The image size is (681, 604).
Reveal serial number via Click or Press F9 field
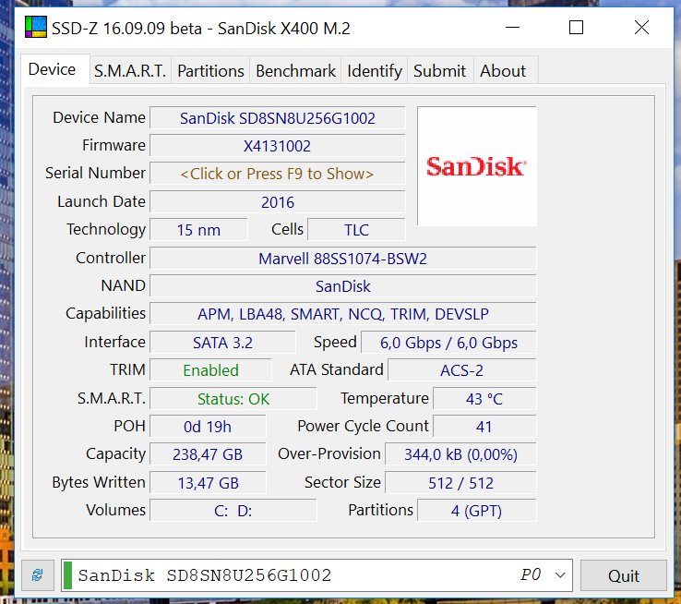point(277,174)
